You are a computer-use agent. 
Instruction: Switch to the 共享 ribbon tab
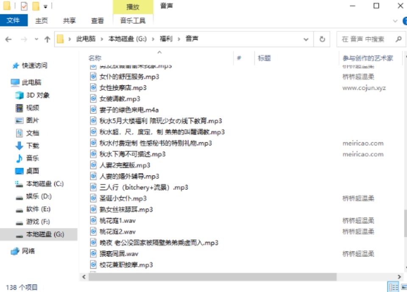(x=69, y=20)
